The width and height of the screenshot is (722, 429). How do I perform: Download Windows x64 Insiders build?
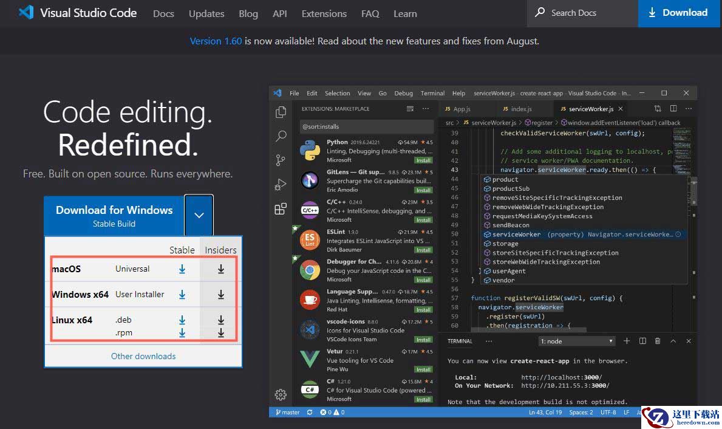click(x=221, y=295)
